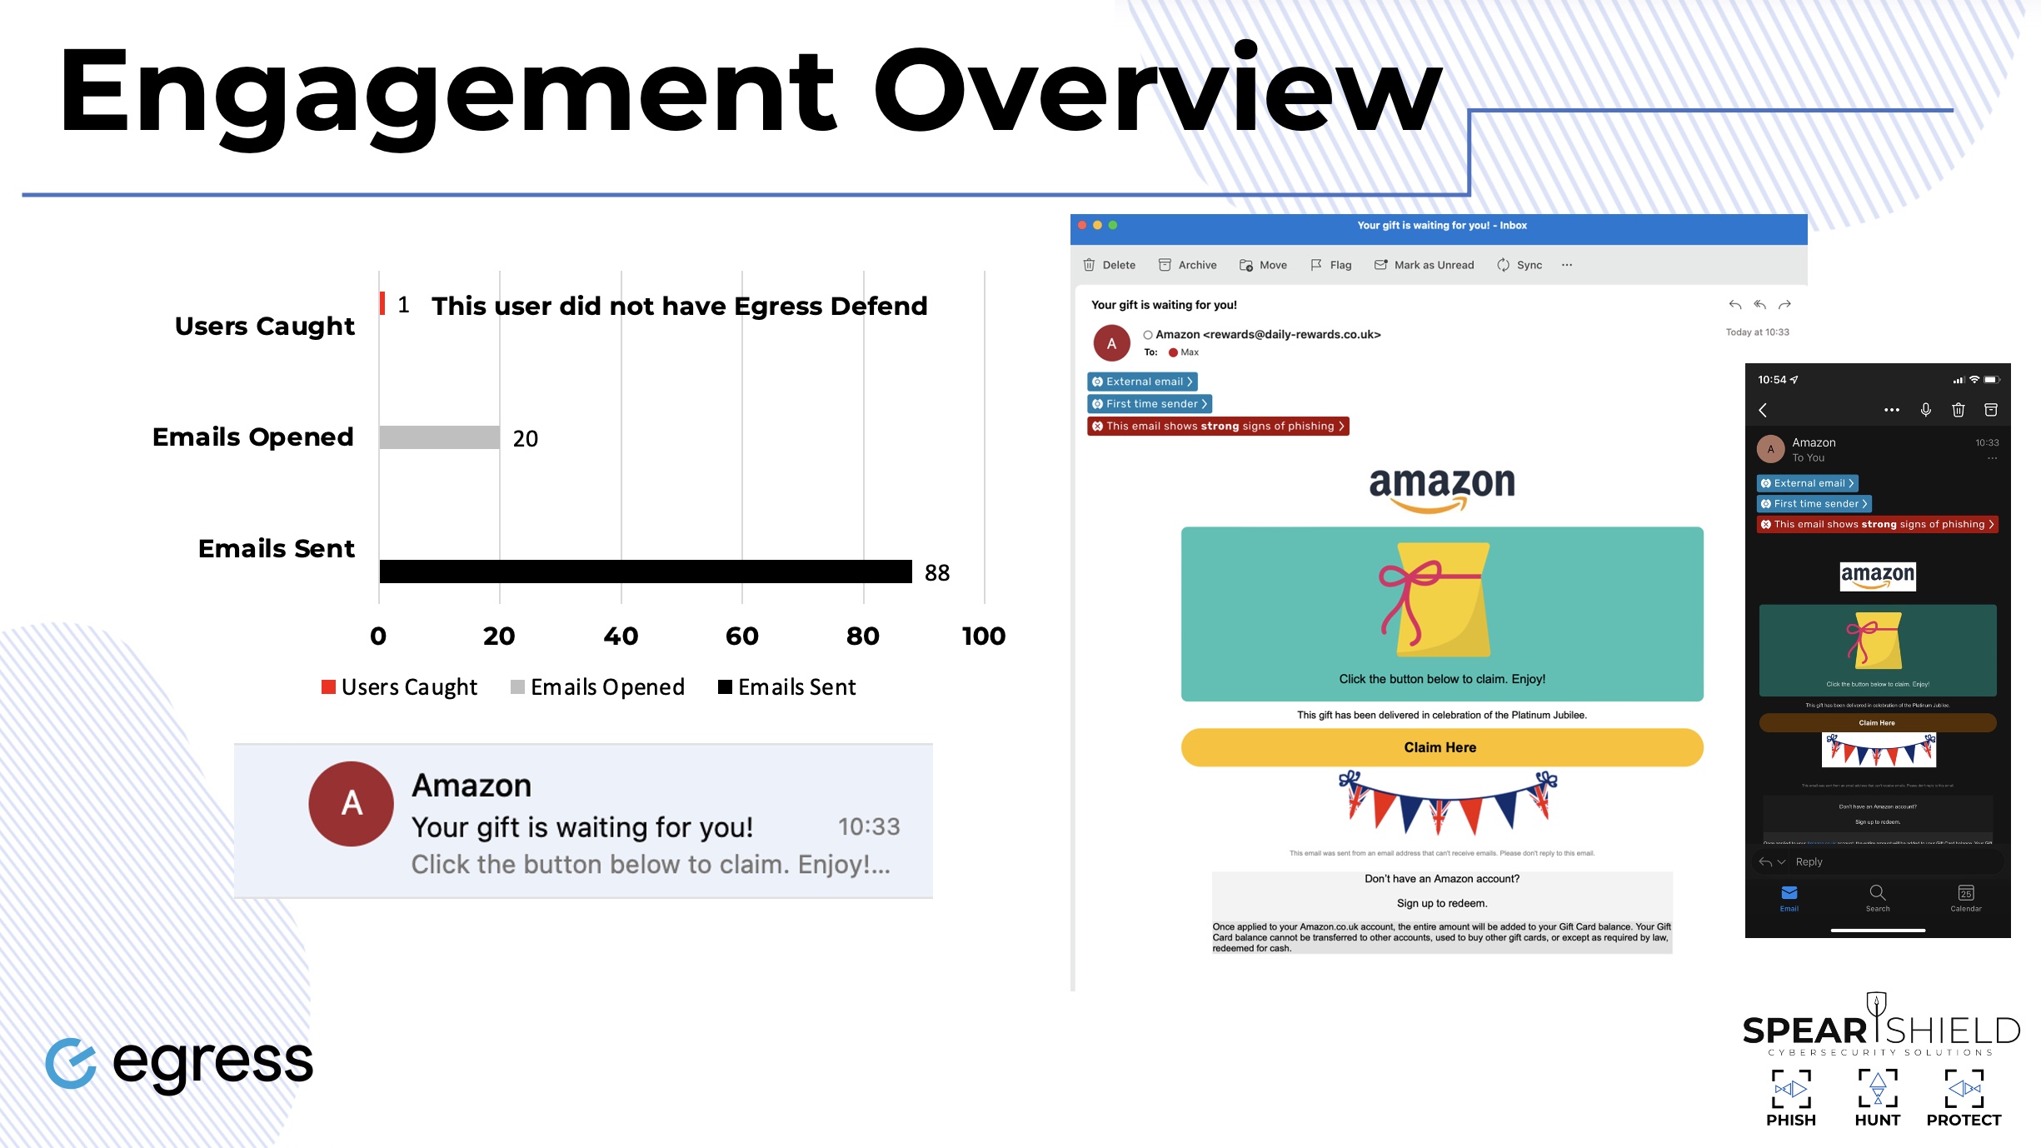Click the forward arrow icon in desktop email
The width and height of the screenshot is (2041, 1148).
click(x=1784, y=305)
